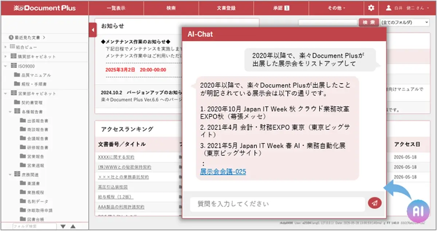Open the 一覧表示 menu
The height and width of the screenshot is (231, 437).
pos(116,8)
